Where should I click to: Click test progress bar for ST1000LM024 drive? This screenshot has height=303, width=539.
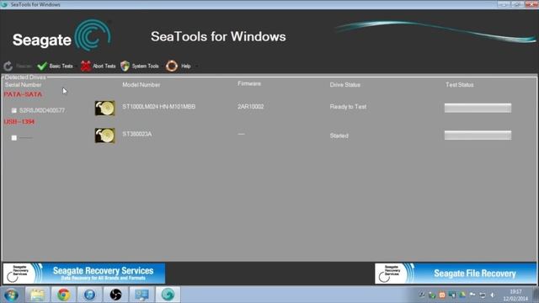478,108
